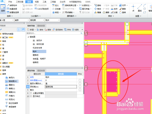Open the 工具 ribbon tab

tap(44, 2)
